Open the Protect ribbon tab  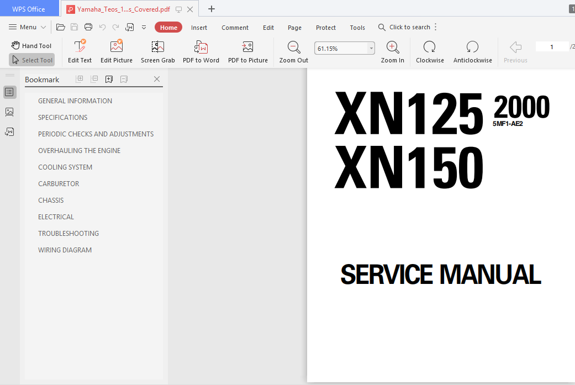(x=326, y=28)
